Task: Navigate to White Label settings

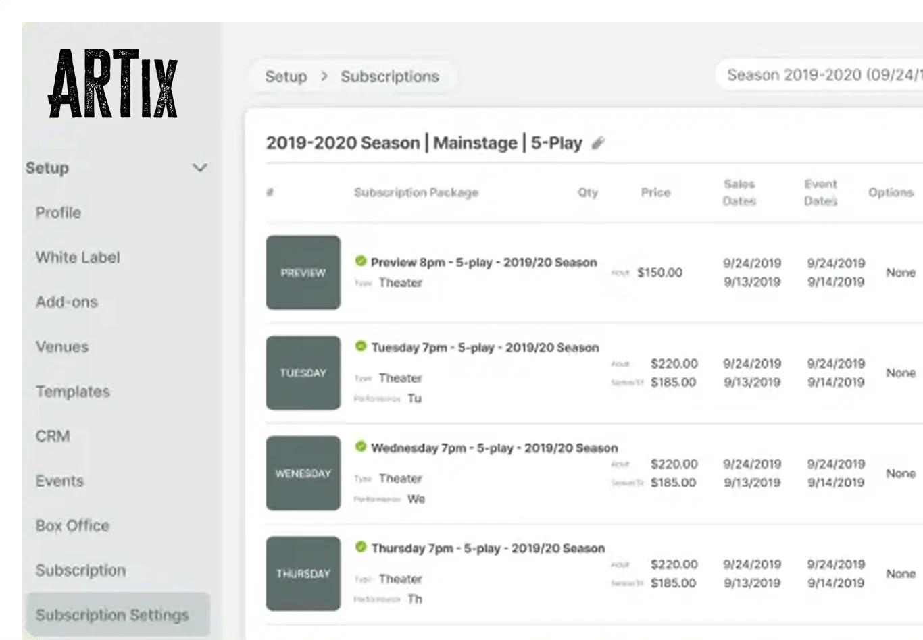Action: [77, 257]
